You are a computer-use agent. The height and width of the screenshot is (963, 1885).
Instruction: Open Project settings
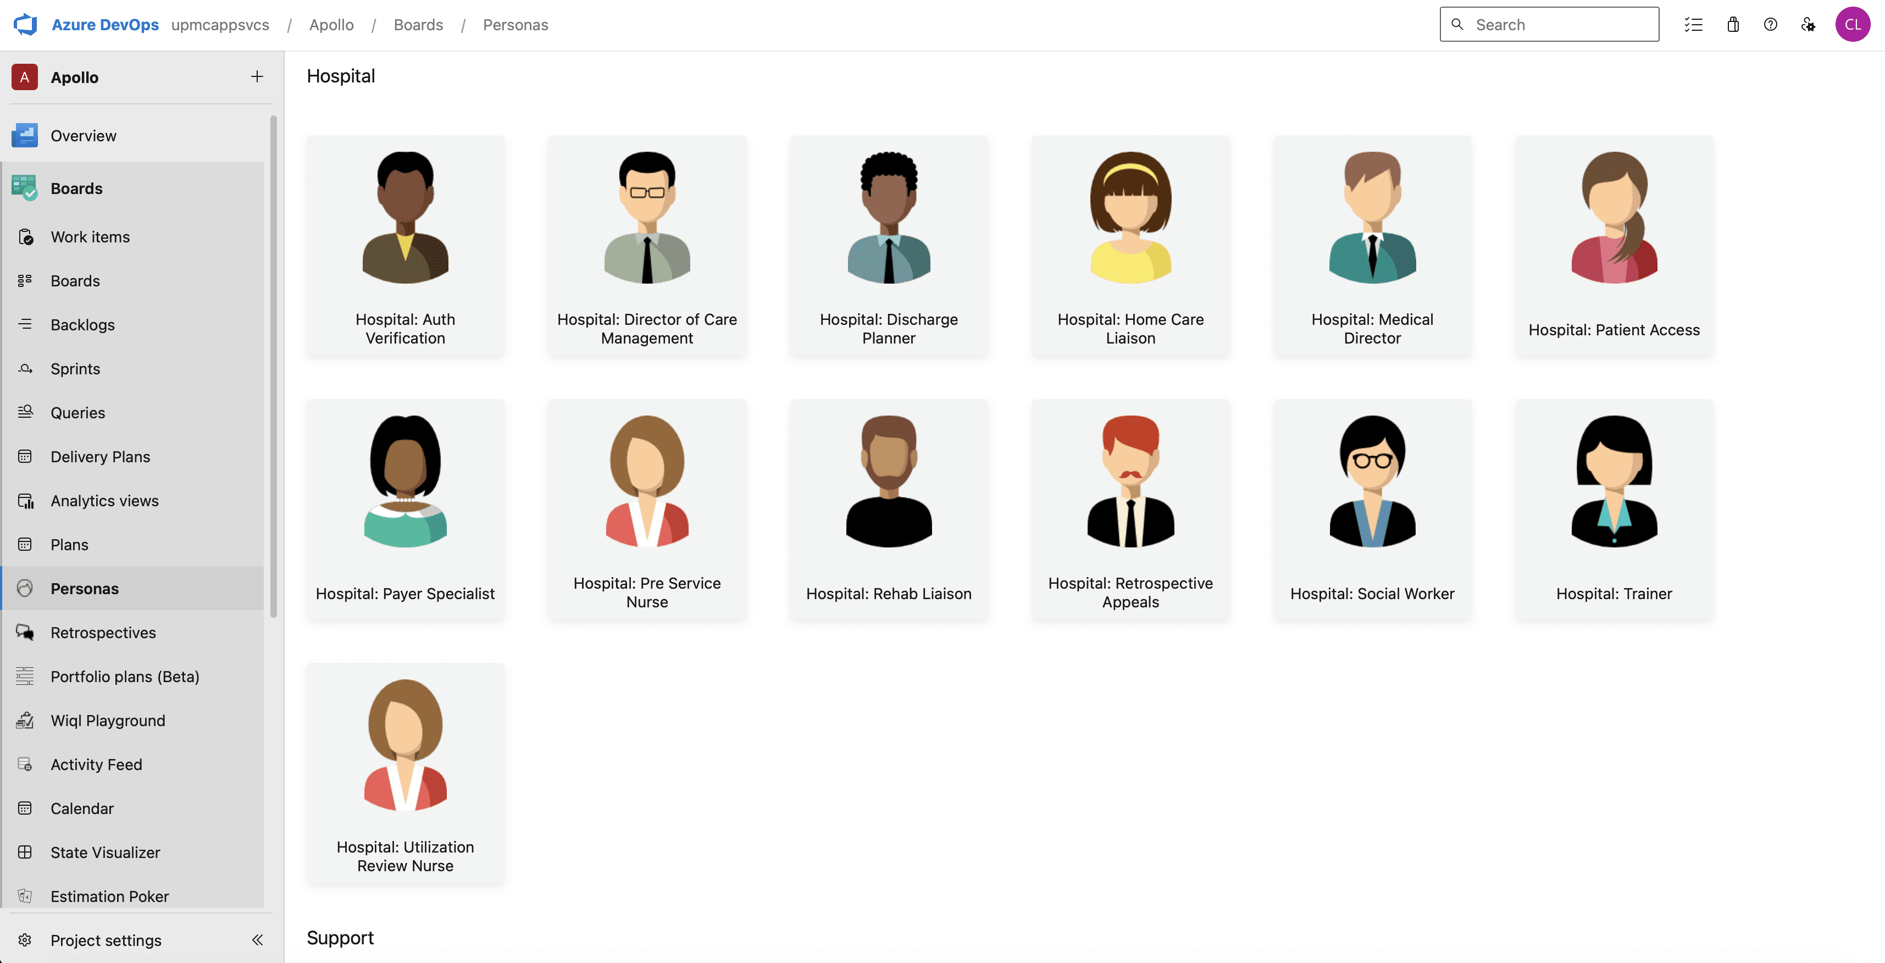pyautogui.click(x=106, y=940)
